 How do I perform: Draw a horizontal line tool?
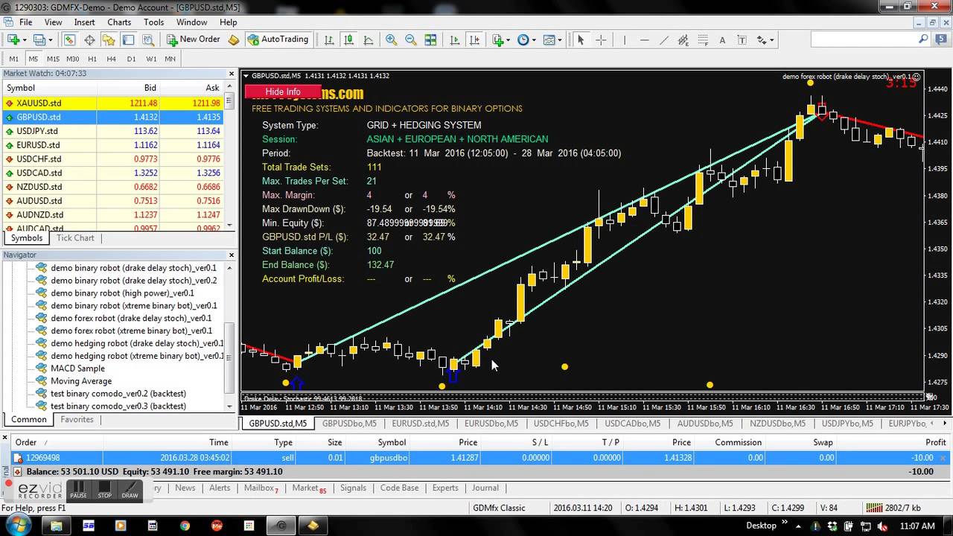click(645, 39)
